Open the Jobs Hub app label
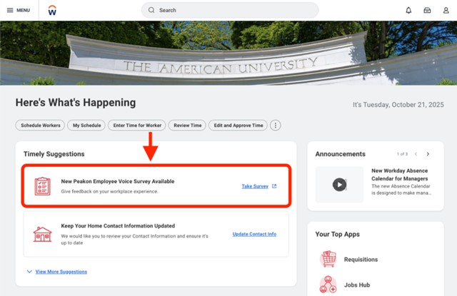 click(x=357, y=285)
